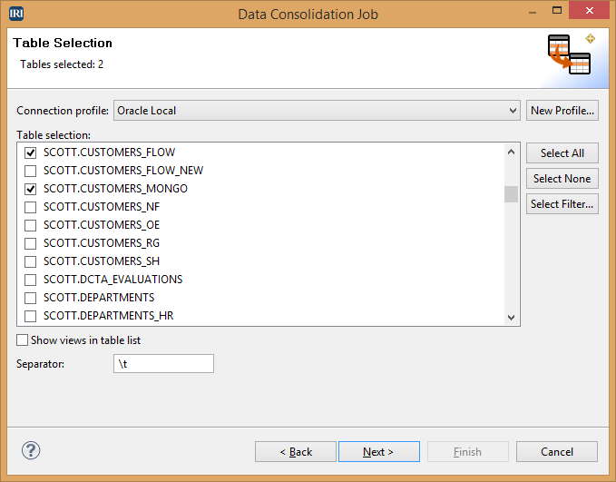Image resolution: width=616 pixels, height=482 pixels.
Task: Close the Data Consolidation Job dialog
Action: pyautogui.click(x=590, y=11)
